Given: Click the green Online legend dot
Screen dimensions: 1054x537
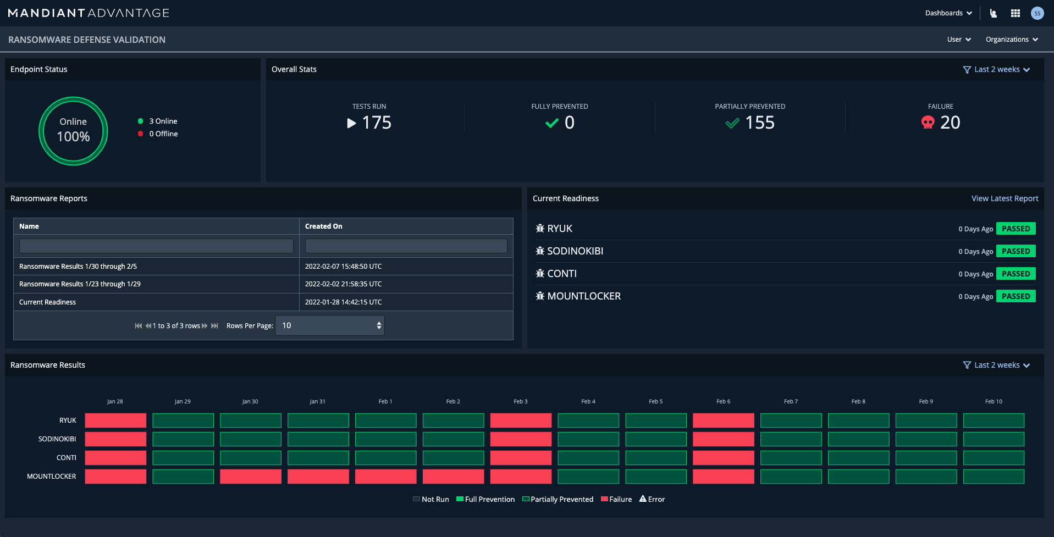Looking at the screenshot, I should tap(140, 121).
